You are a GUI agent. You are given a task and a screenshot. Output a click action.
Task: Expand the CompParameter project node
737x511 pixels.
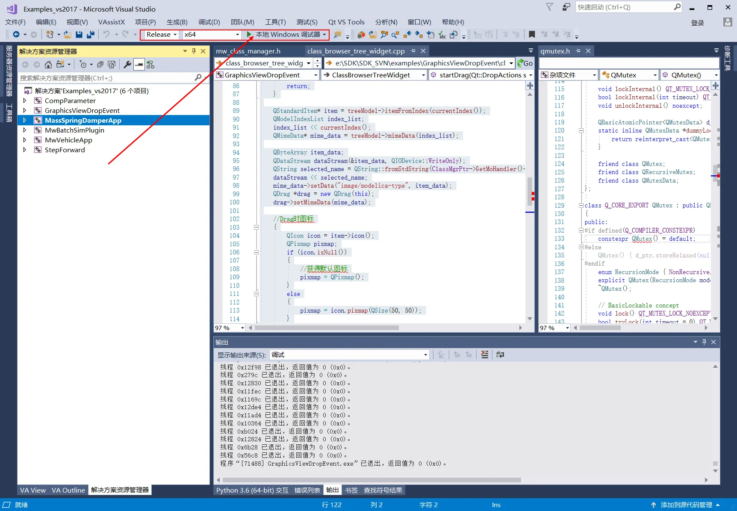[x=25, y=101]
